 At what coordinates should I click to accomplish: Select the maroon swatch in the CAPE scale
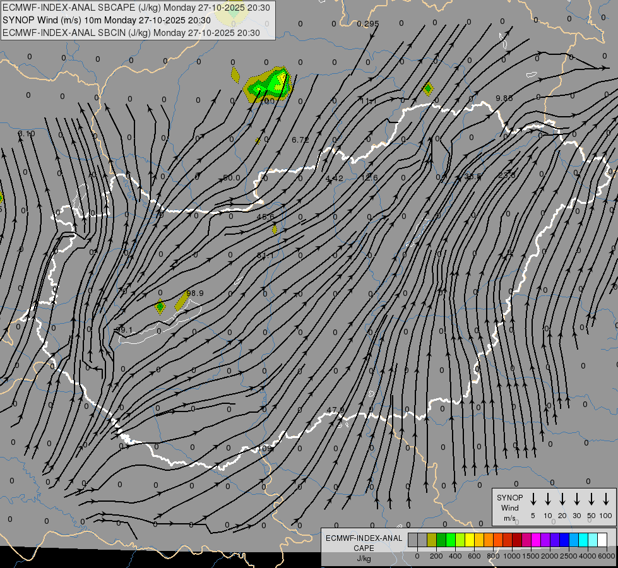click(x=517, y=540)
